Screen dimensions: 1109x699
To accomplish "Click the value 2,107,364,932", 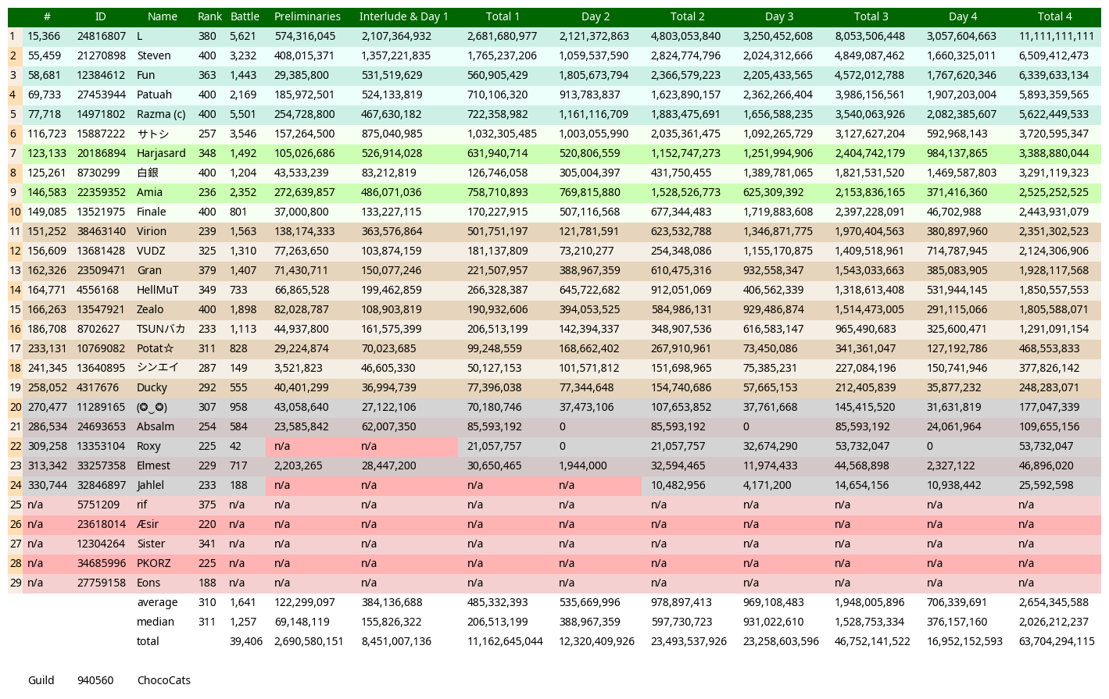I will click(x=396, y=36).
